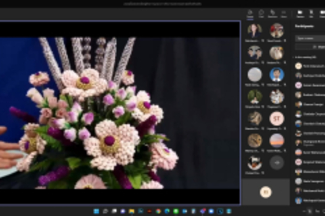Show more participants overflow circle button
Image resolution: width=325 pixels, height=216 pixels.
pos(277,163)
